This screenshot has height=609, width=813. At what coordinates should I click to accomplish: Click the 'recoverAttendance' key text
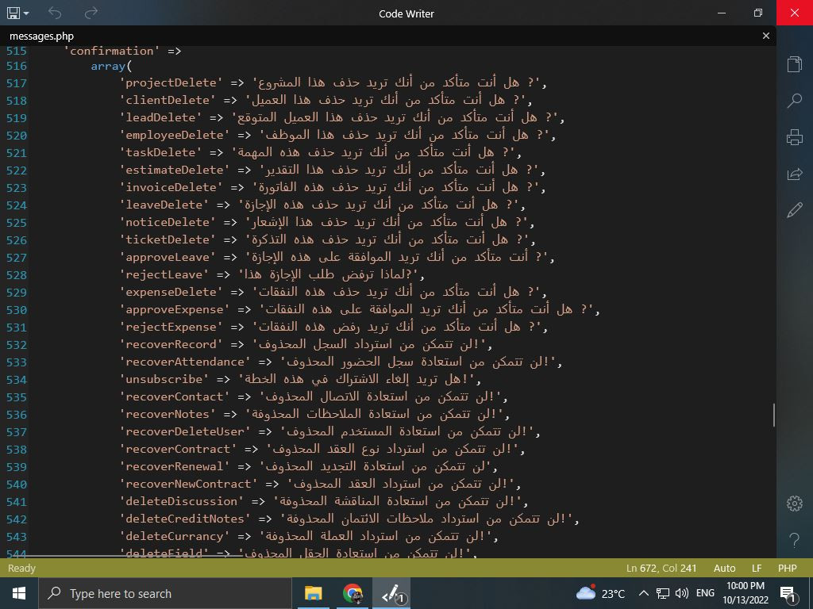pyautogui.click(x=185, y=362)
